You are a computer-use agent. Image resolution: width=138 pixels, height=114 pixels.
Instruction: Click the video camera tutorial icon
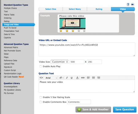[132, 5]
